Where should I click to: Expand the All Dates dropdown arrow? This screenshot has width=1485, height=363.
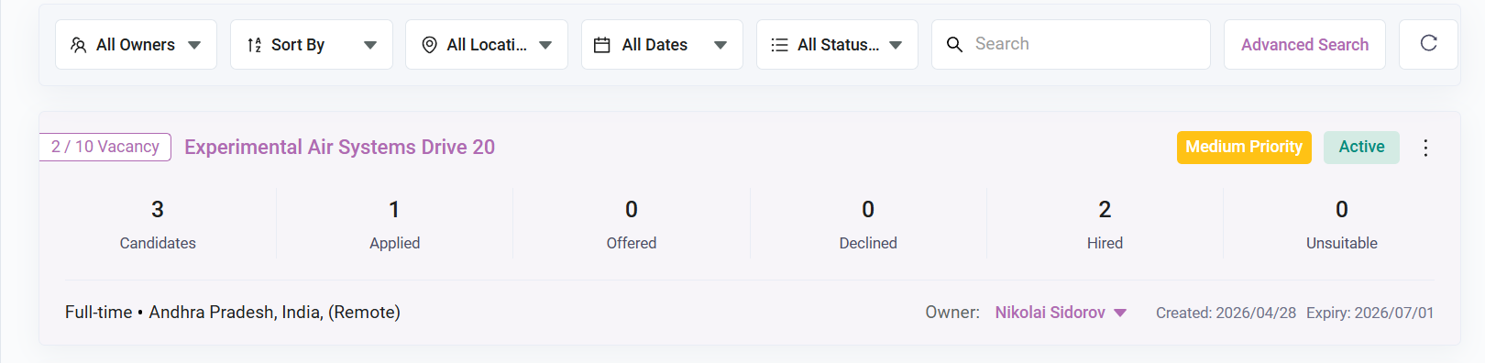pos(720,45)
